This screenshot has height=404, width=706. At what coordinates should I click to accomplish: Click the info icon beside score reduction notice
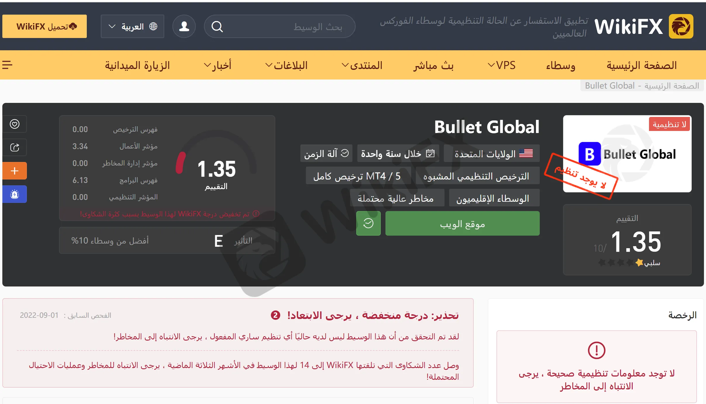click(x=256, y=214)
